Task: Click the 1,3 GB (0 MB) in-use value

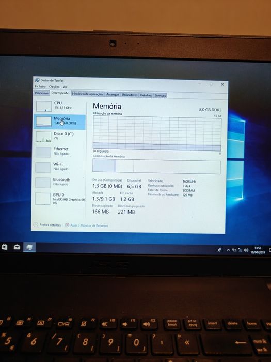Action: click(107, 186)
